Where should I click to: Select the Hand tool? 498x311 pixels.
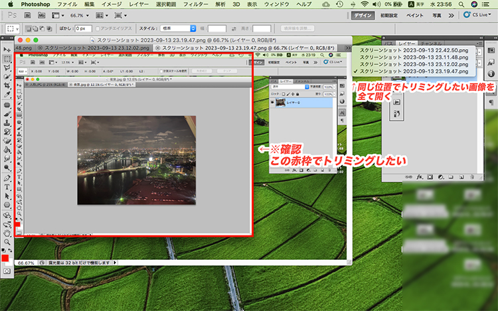point(7,233)
